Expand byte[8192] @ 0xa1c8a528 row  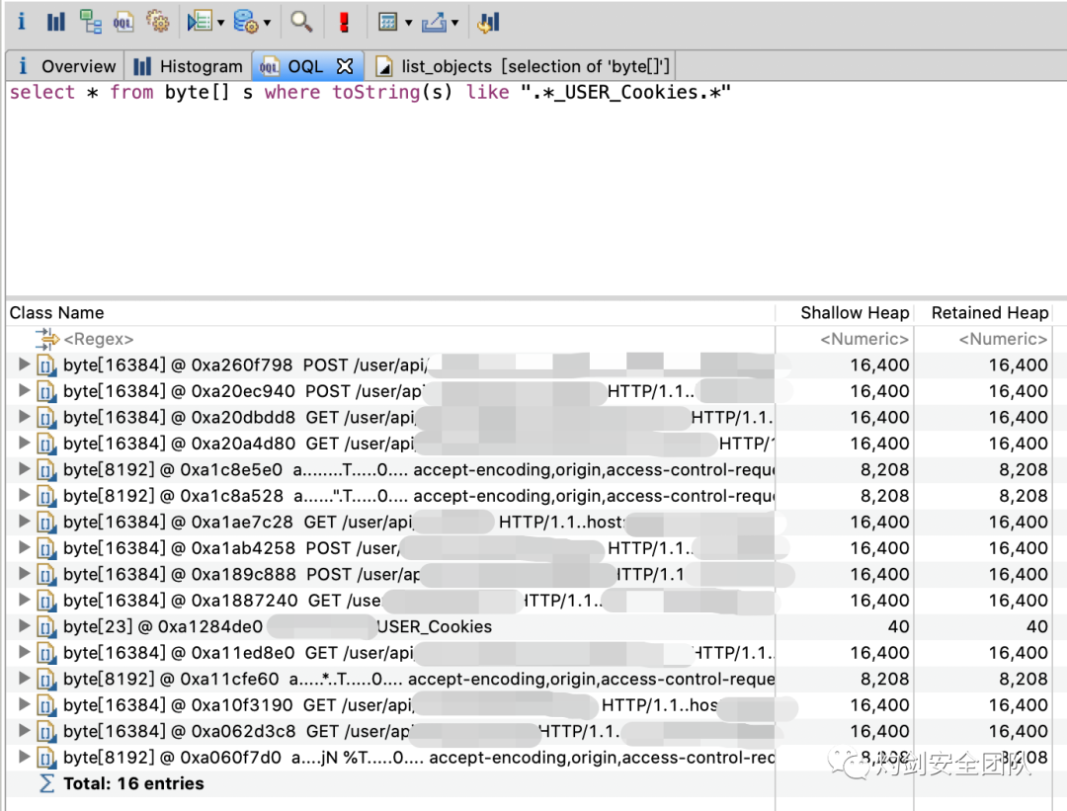24,495
